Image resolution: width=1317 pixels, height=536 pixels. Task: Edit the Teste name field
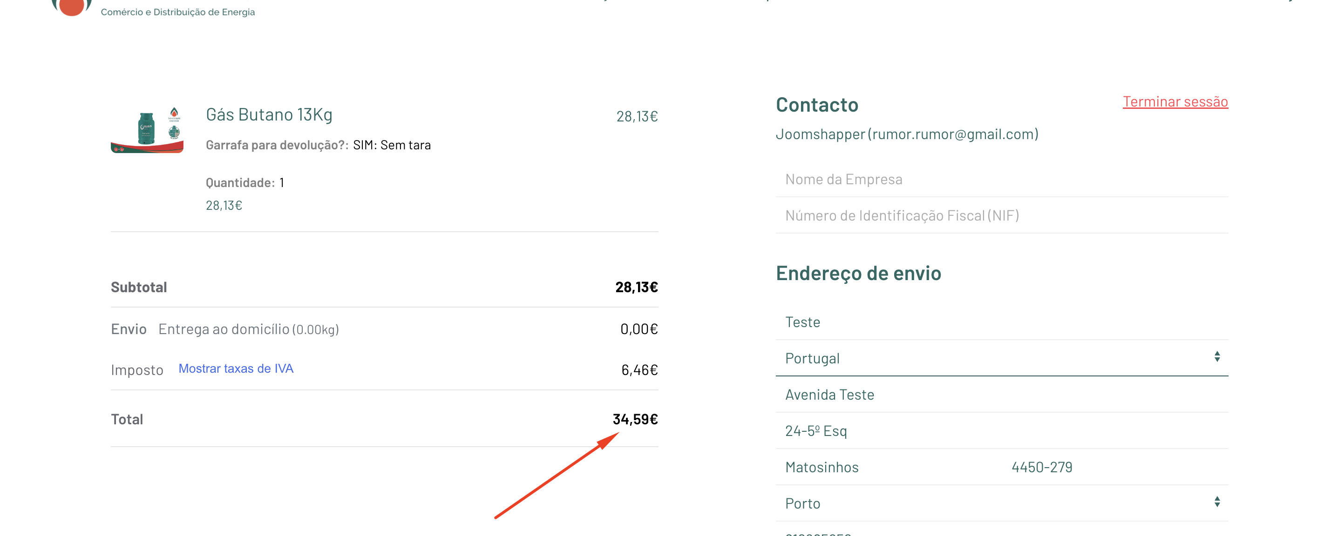pyautogui.click(x=1001, y=322)
